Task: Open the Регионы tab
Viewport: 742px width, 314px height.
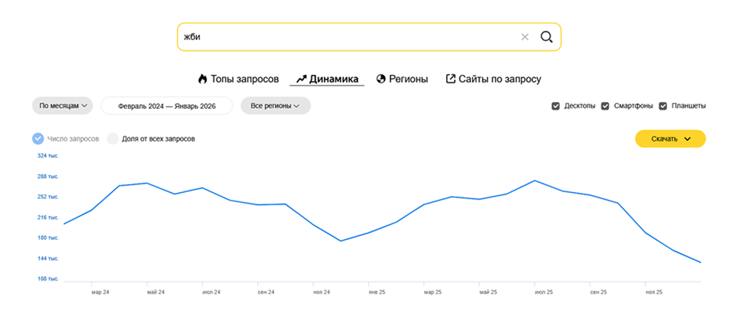Action: (408, 79)
